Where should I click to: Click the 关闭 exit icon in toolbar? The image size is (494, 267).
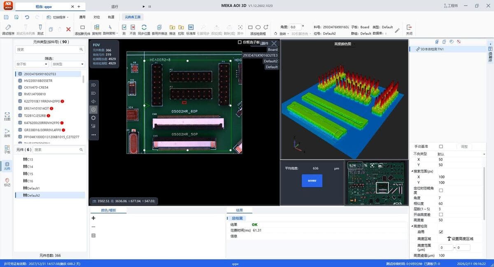(409, 28)
